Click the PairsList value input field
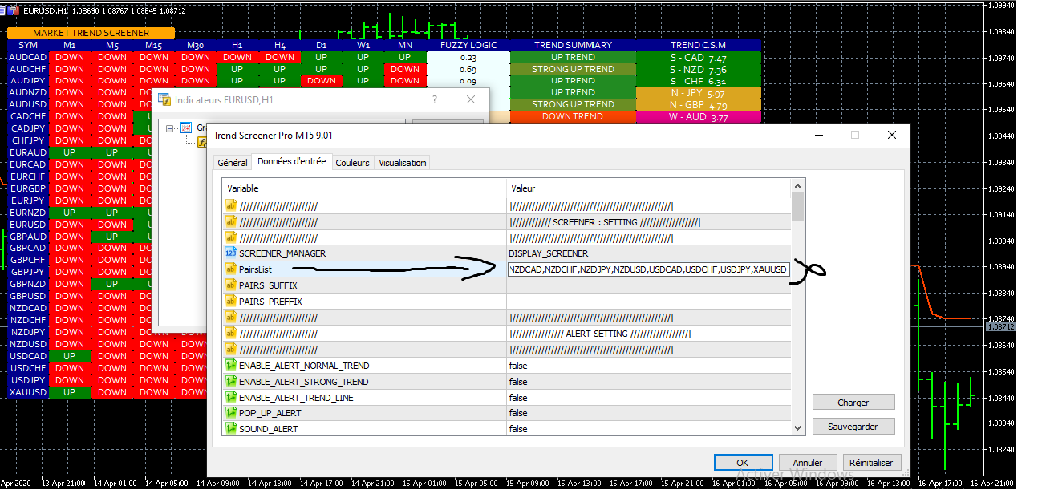 point(648,269)
